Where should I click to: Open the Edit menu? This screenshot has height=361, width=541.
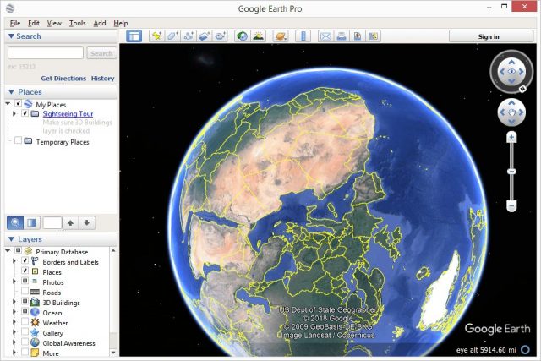[x=34, y=23]
